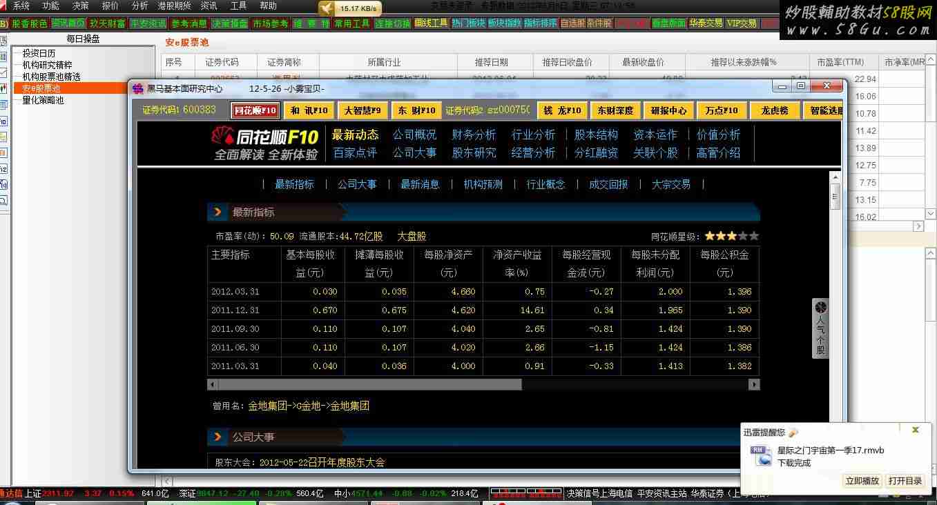The height and width of the screenshot is (505, 937).
Task: Switch to 股本结构 tab
Action: pos(597,135)
